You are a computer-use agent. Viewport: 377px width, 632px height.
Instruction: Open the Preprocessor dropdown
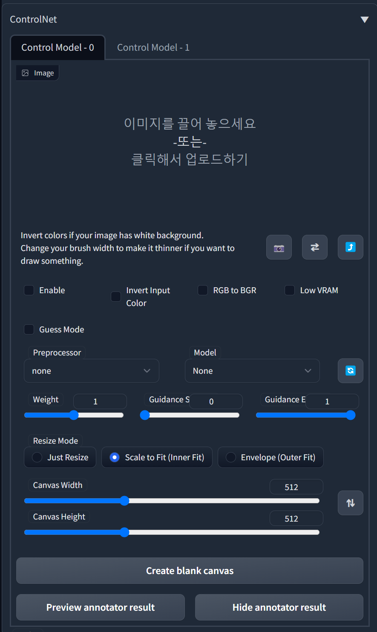click(92, 371)
